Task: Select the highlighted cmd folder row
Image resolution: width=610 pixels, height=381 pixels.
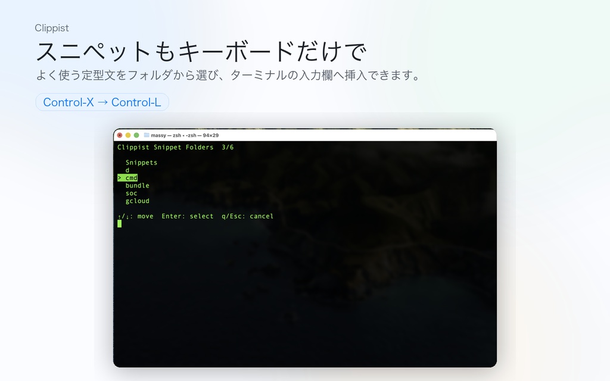Action: click(127, 177)
